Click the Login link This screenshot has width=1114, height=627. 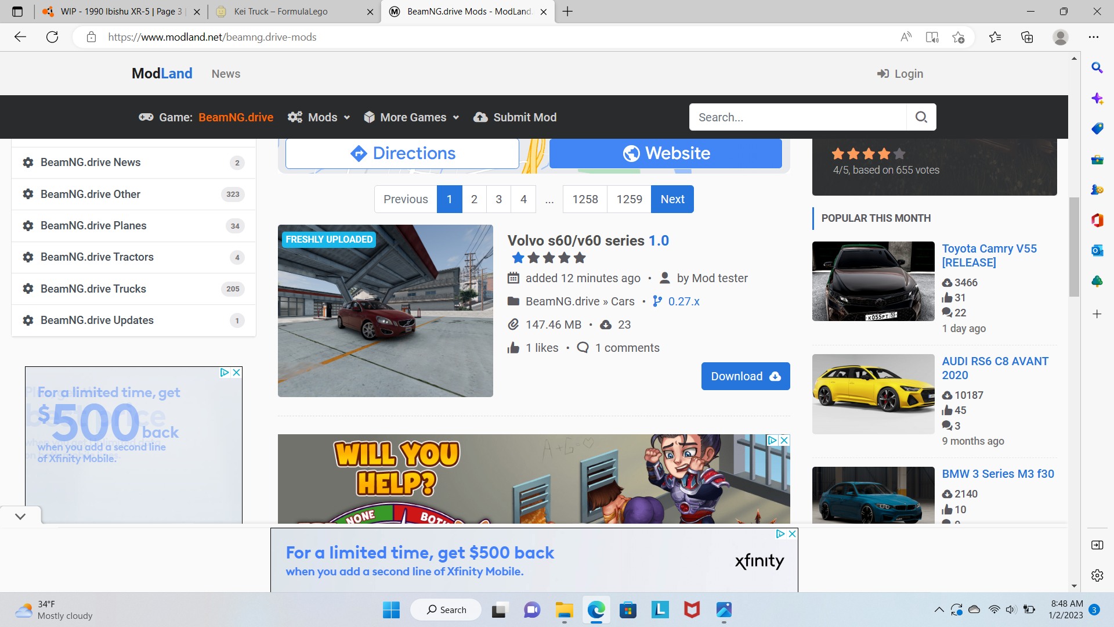pyautogui.click(x=900, y=74)
